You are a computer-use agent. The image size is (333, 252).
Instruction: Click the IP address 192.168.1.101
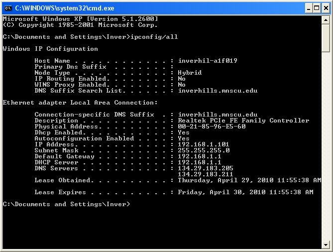tap(204, 144)
